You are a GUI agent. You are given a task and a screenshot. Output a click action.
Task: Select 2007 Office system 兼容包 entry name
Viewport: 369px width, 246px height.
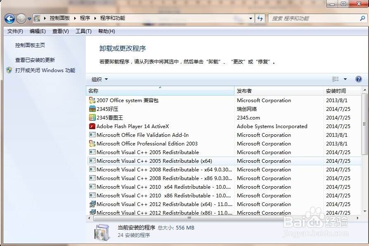point(128,100)
